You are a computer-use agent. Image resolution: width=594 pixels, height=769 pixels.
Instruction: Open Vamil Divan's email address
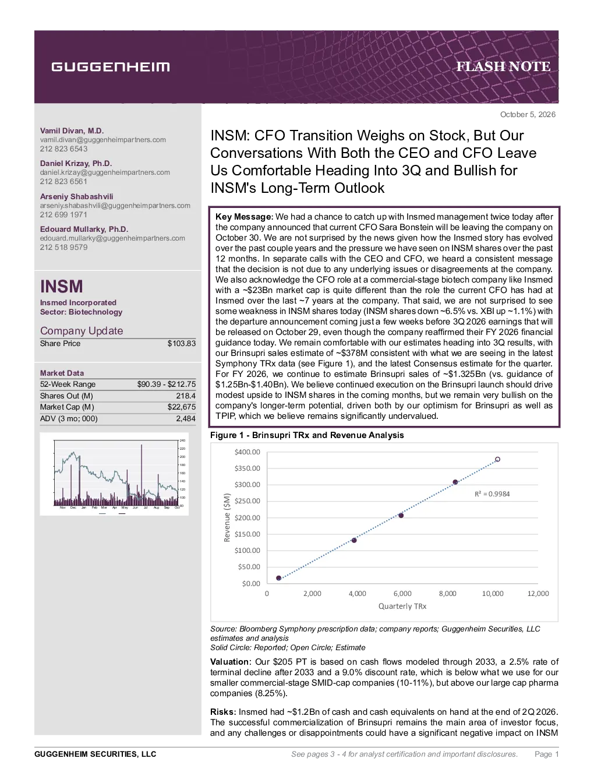pos(103,140)
